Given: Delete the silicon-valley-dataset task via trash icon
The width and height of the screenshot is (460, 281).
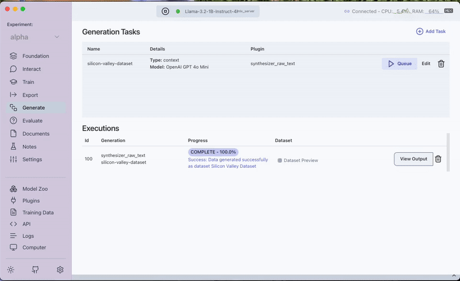Looking at the screenshot, I should tap(441, 64).
